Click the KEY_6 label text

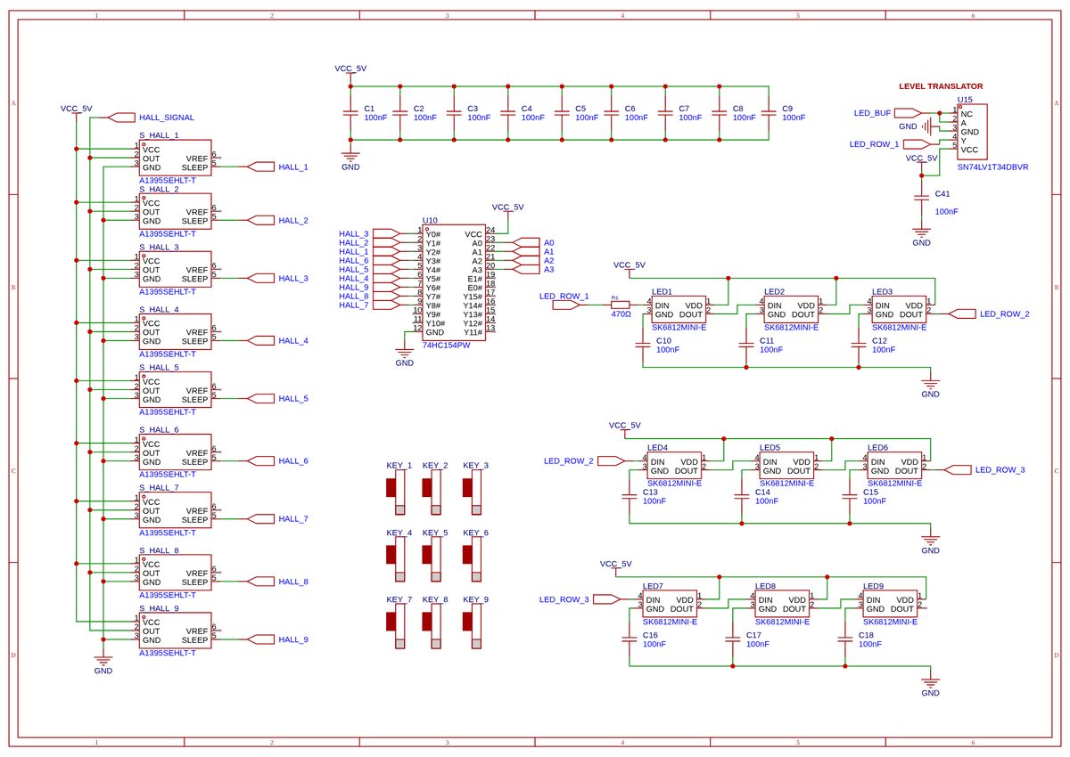pos(475,533)
